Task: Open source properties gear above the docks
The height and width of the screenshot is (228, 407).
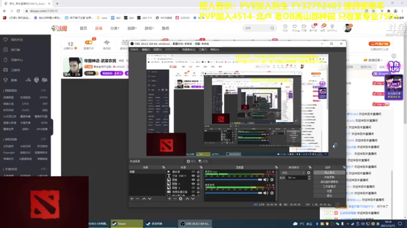Action: coord(191,161)
